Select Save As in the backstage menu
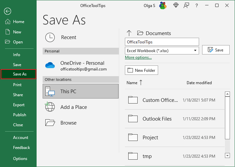The width and height of the screenshot is (235, 167). click(x=18, y=74)
